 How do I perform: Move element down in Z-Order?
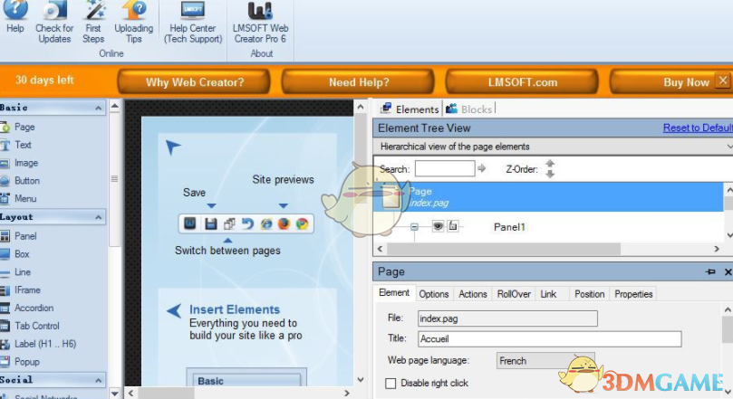pyautogui.click(x=550, y=174)
